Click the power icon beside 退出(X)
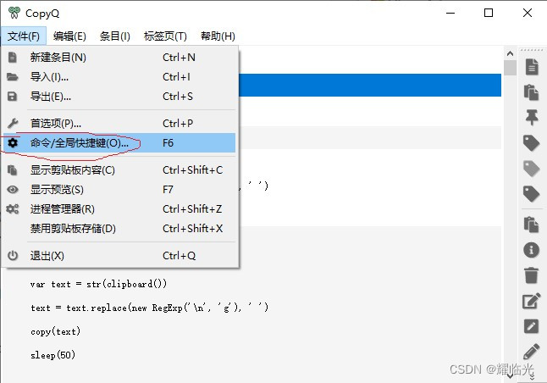Viewport: 547px width, 383px height. (x=13, y=256)
